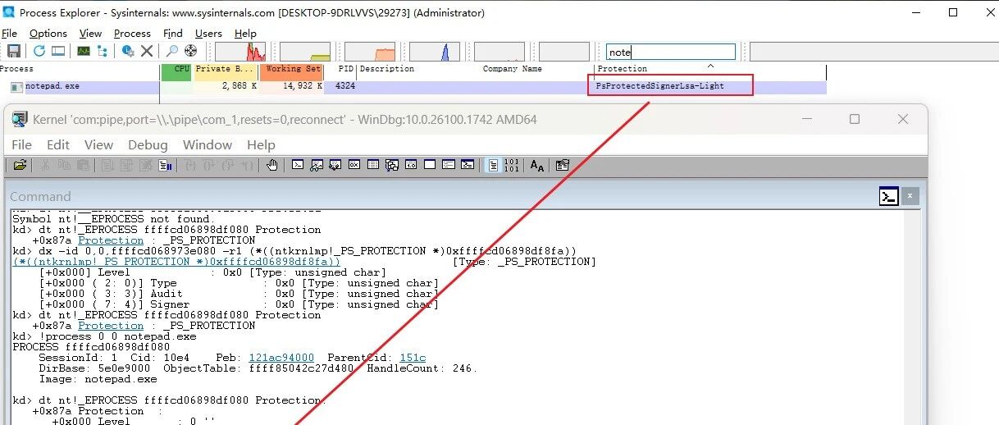Click the 14,932 K working set value
Image resolution: width=999 pixels, height=425 pixels.
coord(301,86)
